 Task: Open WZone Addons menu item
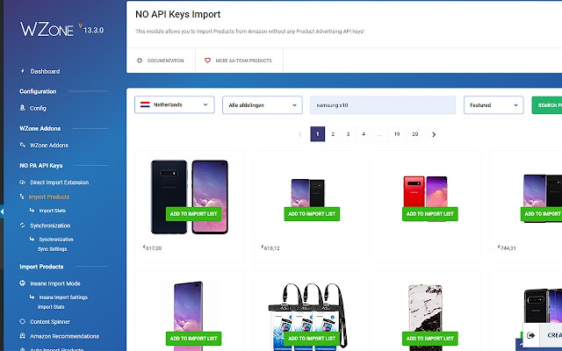pos(49,145)
